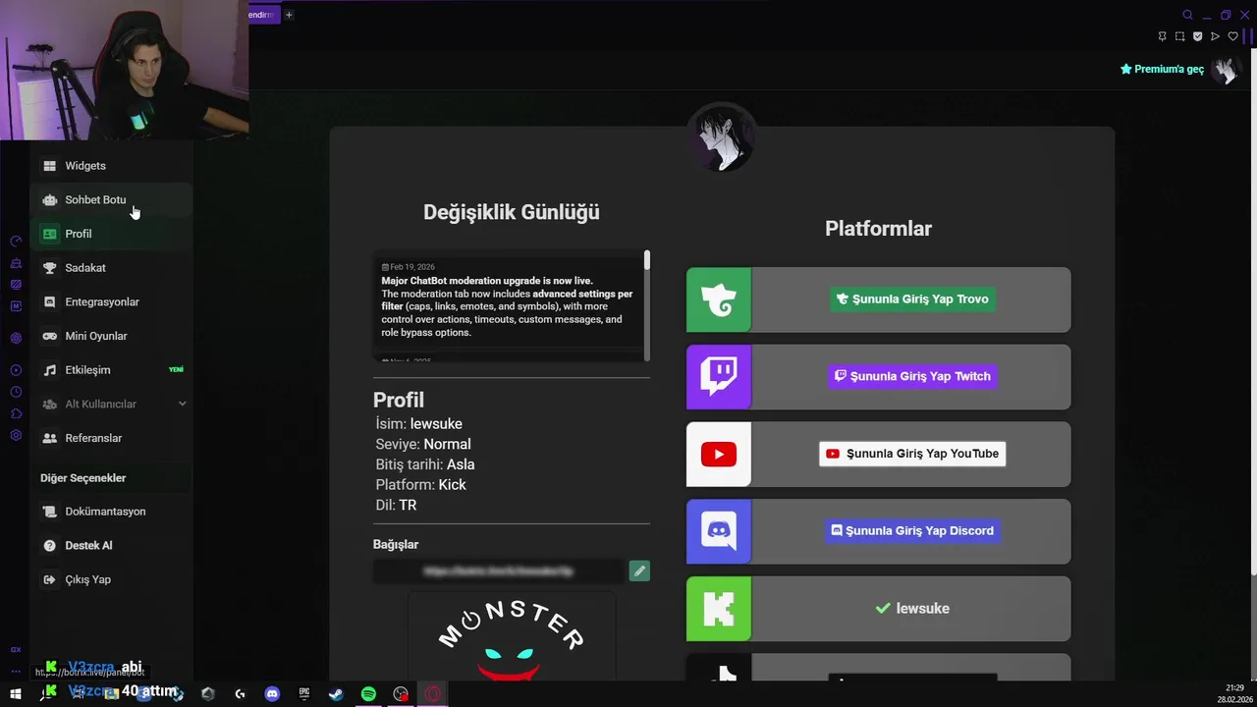Click the Sadakat trophy icon
The image size is (1257, 707).
coord(49,268)
